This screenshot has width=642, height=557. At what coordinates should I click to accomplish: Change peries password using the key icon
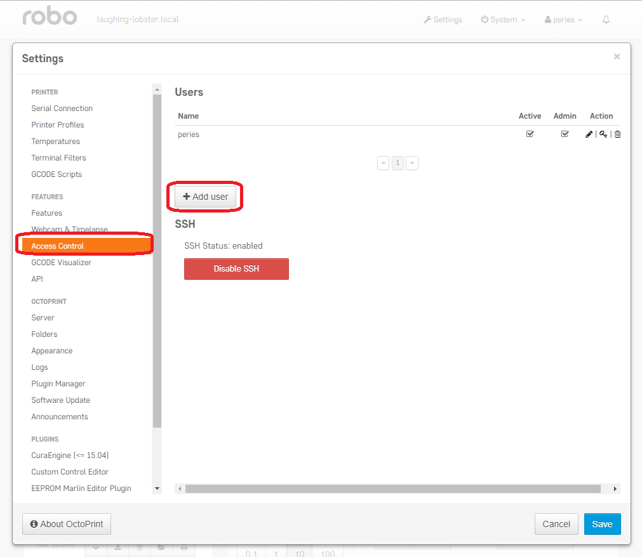pyautogui.click(x=603, y=134)
